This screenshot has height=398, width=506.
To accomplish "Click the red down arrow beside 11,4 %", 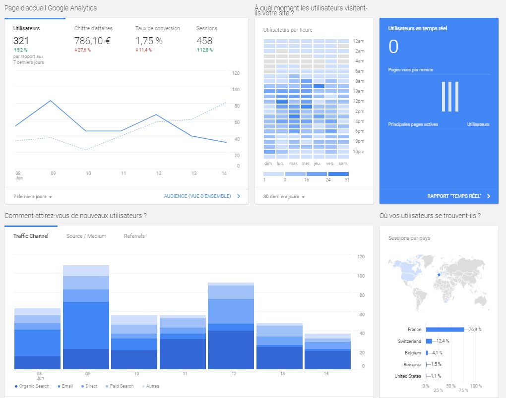I will click(137, 50).
